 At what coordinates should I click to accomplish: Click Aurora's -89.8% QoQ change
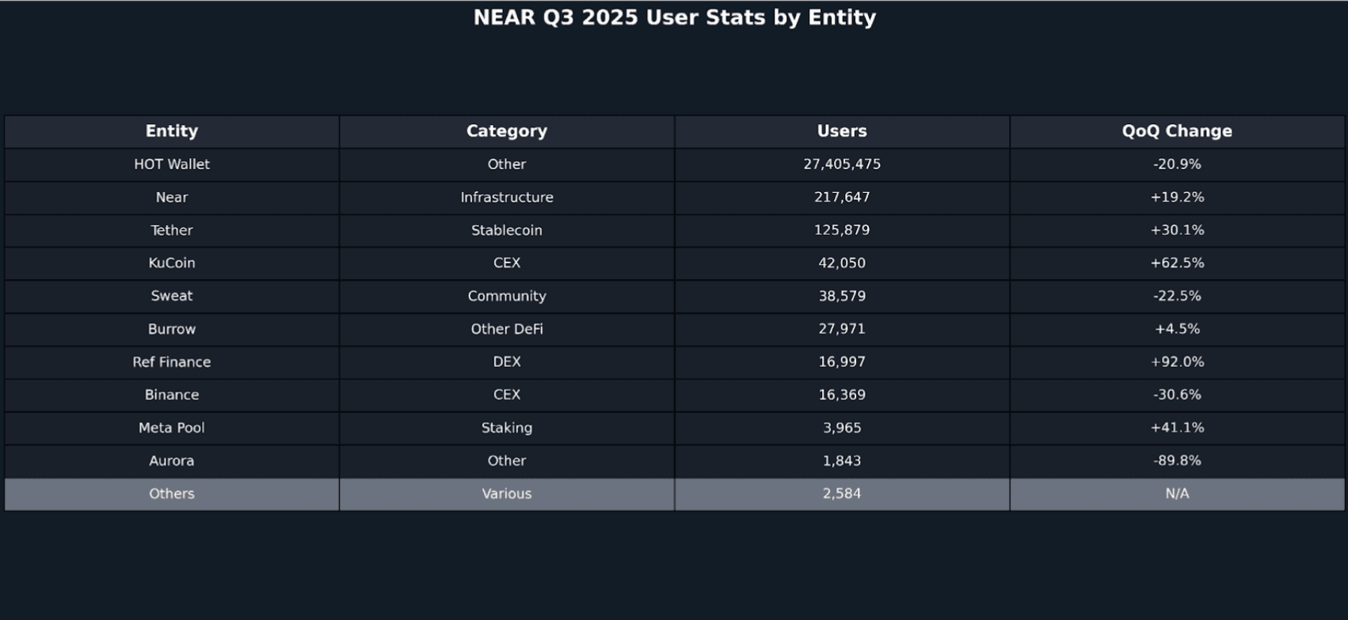pyautogui.click(x=1176, y=461)
